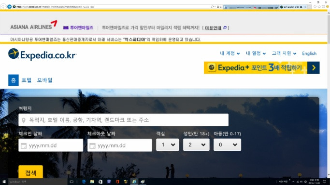Click the Windows 검색 taskbar search box
Screen dimensions: 330x185
pos(38,182)
